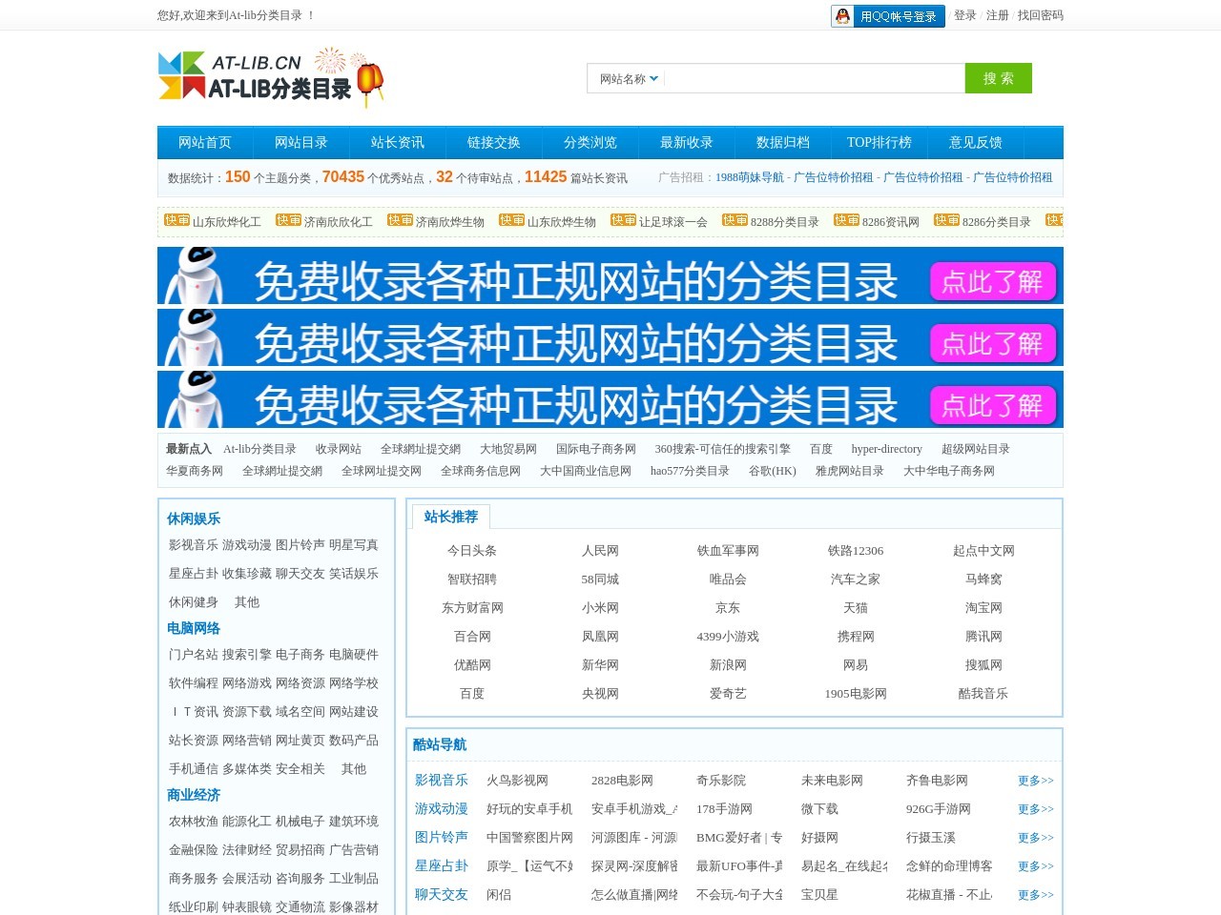Click the 快审 badge beside 让足球滚一会
Viewport: 1221px width, 915px height.
coord(624,220)
